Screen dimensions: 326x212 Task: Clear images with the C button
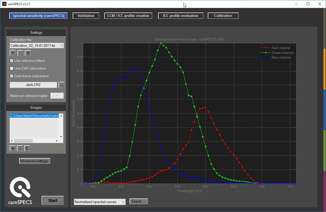(x=27, y=148)
